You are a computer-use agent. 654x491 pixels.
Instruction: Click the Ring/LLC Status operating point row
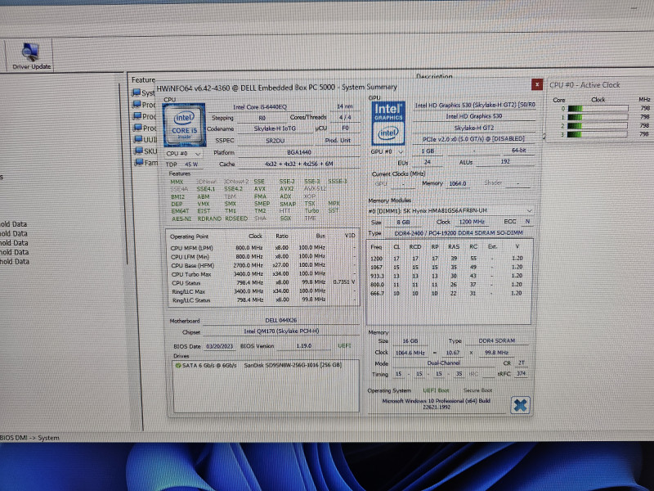click(x=262, y=300)
